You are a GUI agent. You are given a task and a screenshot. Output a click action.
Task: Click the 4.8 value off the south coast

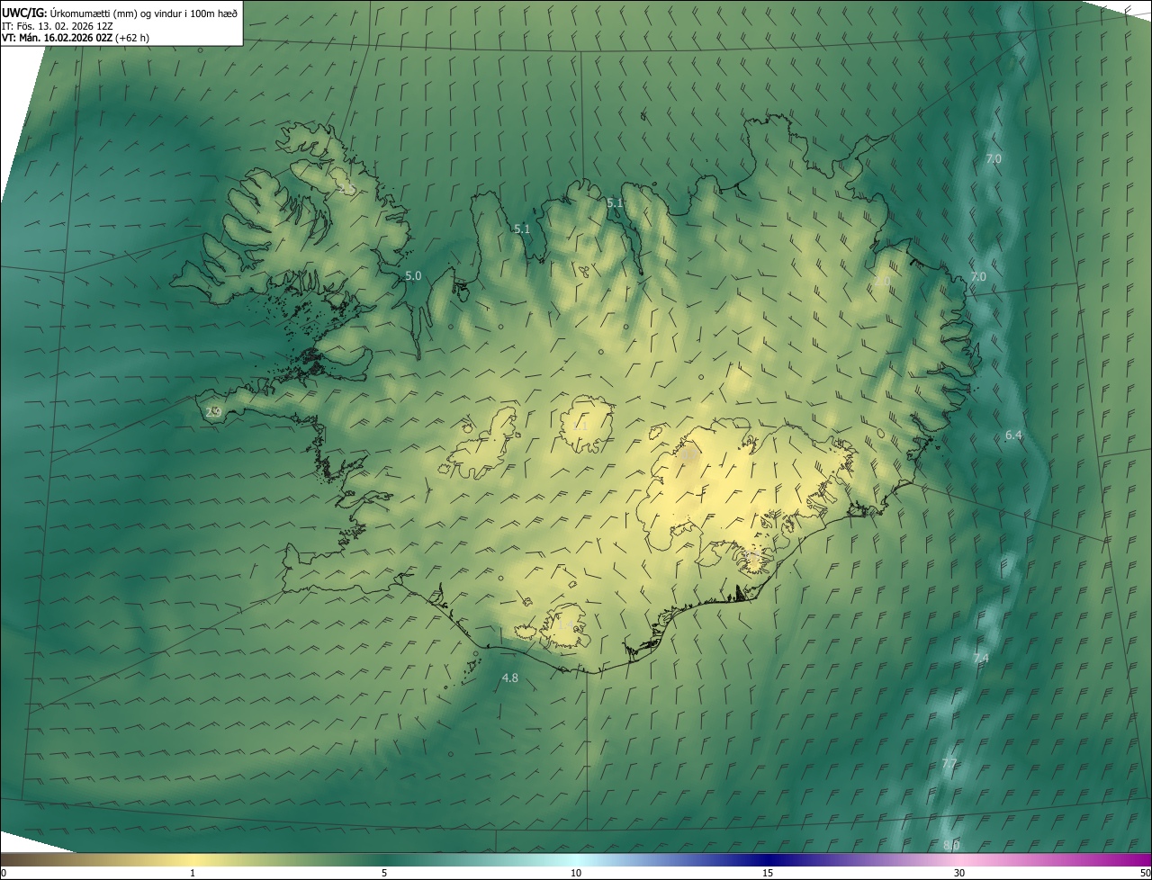pyautogui.click(x=509, y=678)
